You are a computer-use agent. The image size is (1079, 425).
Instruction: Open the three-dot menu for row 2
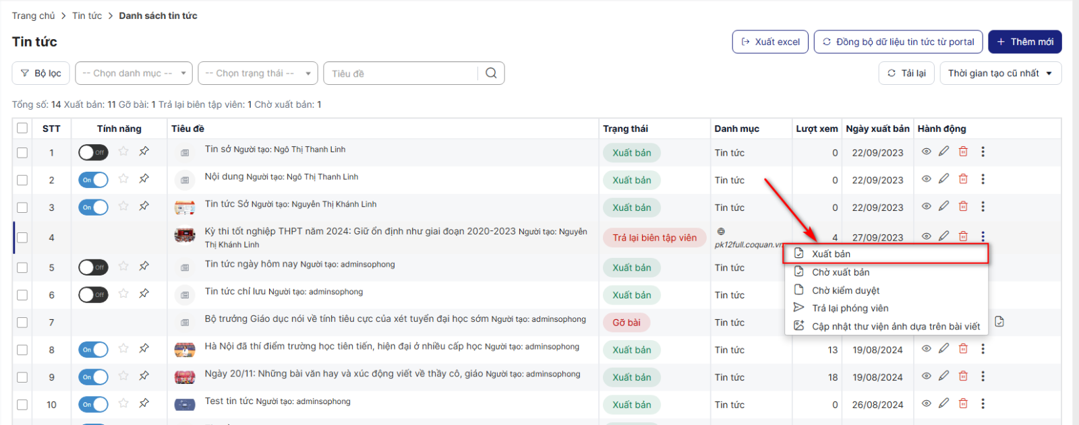983,179
